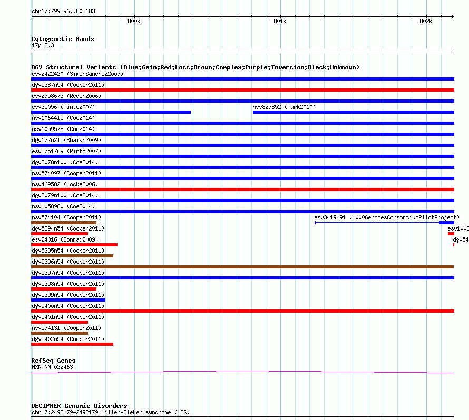Open the DECIPHER Genomic Disorders track title
The height and width of the screenshot is (420, 469).
(79, 406)
